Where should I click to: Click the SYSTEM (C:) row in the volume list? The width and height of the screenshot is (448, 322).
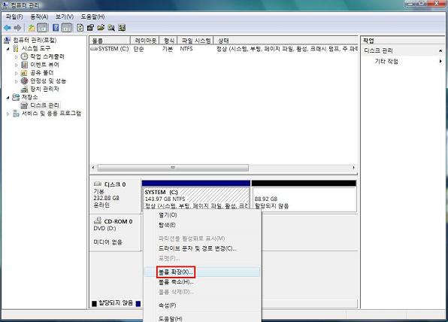click(x=223, y=49)
